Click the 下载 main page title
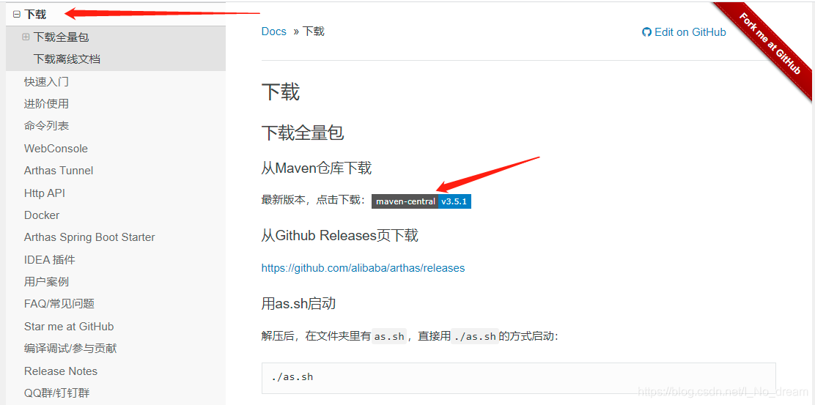 [281, 92]
